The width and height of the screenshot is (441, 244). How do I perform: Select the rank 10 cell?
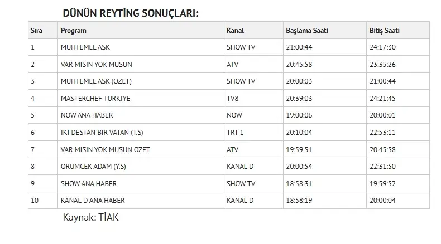(x=43, y=200)
